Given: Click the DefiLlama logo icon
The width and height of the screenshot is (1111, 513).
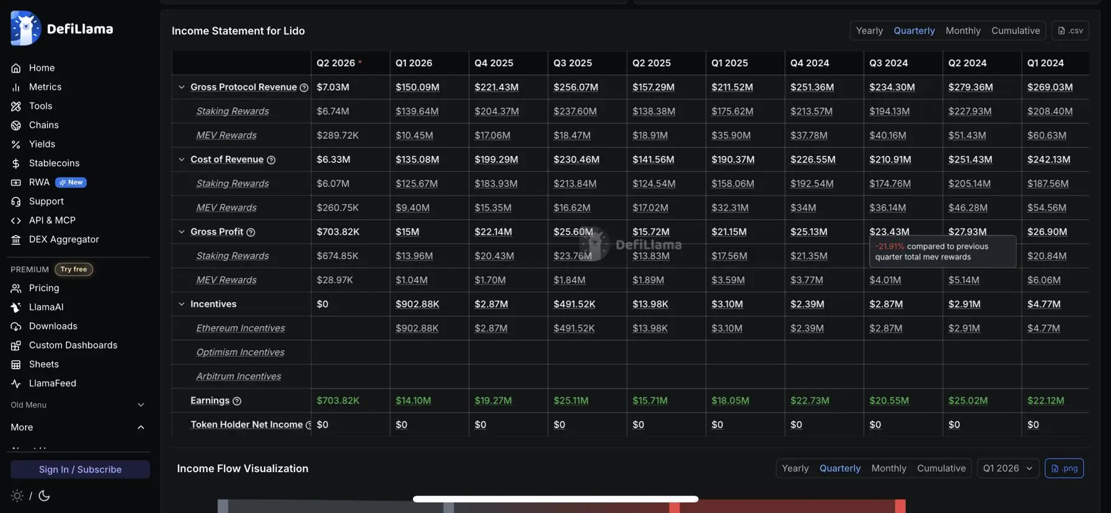Looking at the screenshot, I should 25,28.
